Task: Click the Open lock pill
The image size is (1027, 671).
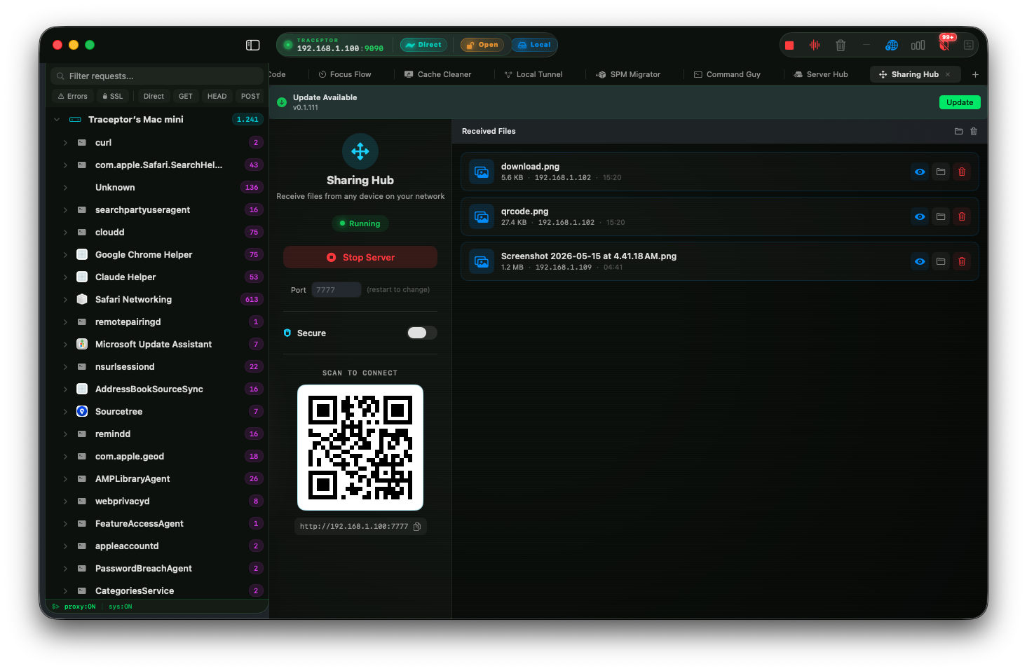Action: pyautogui.click(x=482, y=45)
